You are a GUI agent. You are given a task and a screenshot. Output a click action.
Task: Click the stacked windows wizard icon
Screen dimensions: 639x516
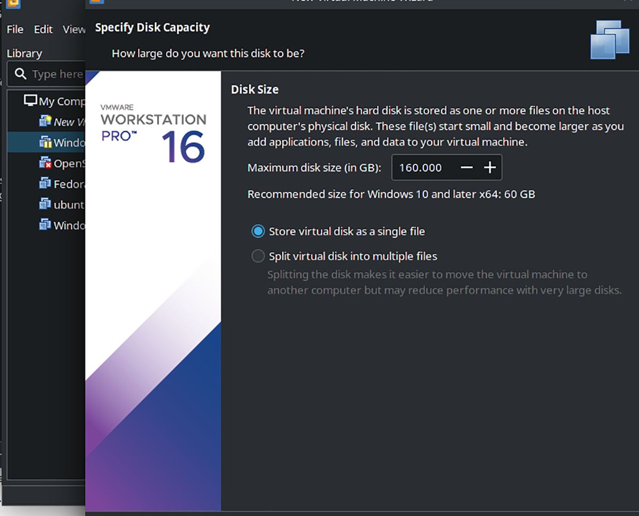click(609, 39)
